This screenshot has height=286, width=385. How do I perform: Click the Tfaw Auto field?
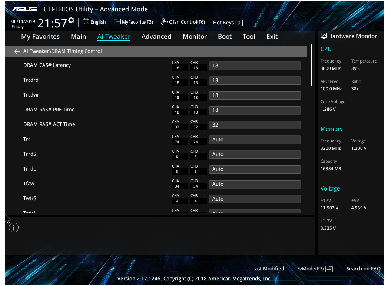(255, 184)
